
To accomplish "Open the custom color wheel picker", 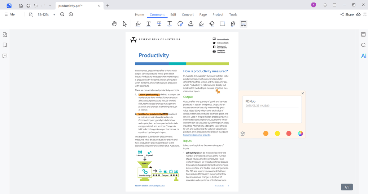I will tap(300, 134).
